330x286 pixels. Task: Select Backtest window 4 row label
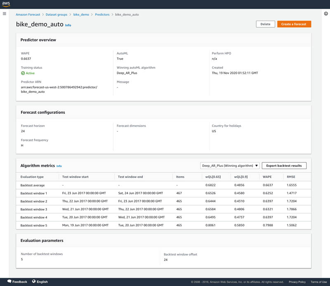pos(34,217)
